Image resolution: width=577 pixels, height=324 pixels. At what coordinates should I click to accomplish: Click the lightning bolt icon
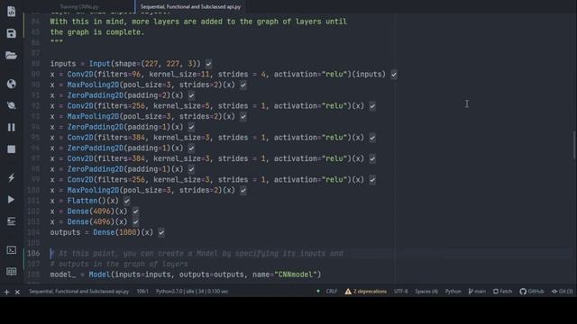[11, 178]
